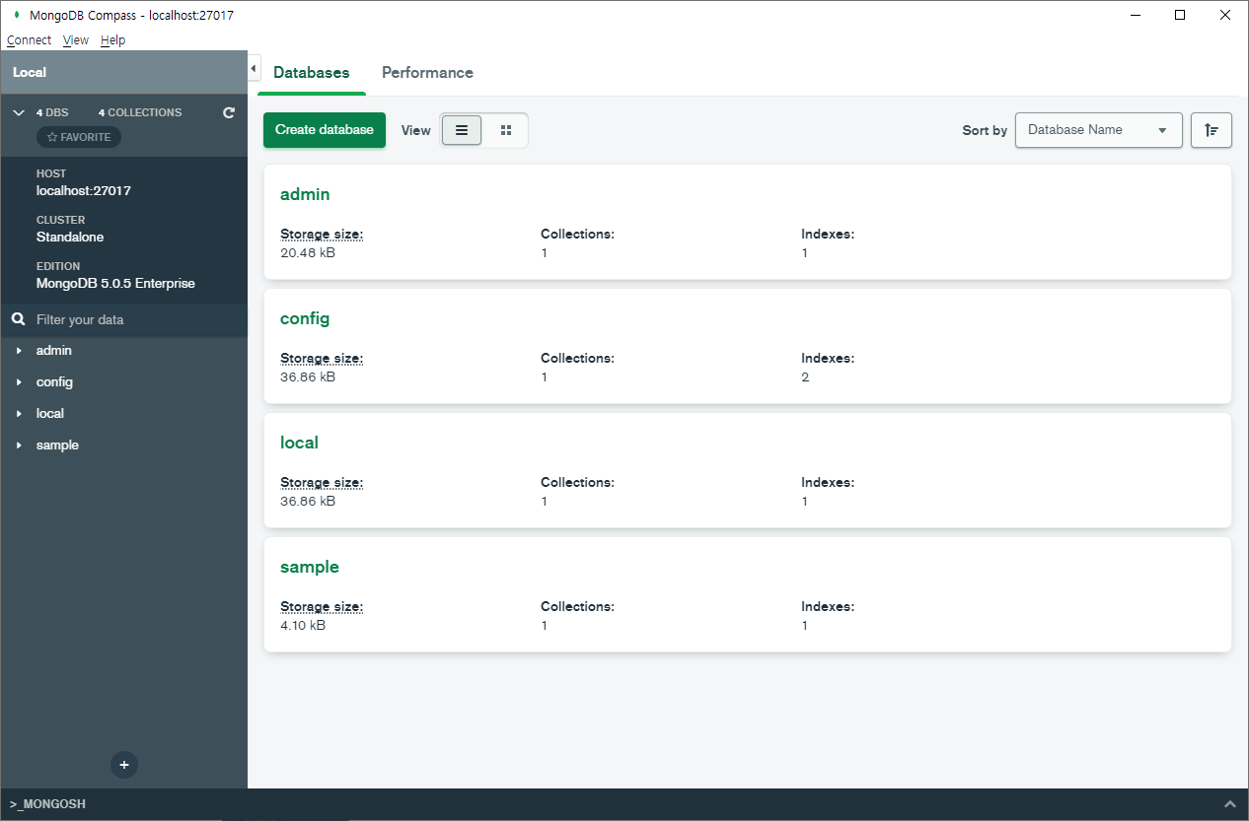Click the localhost:27017 host value
Screen dimensions: 1249x821
click(84, 191)
